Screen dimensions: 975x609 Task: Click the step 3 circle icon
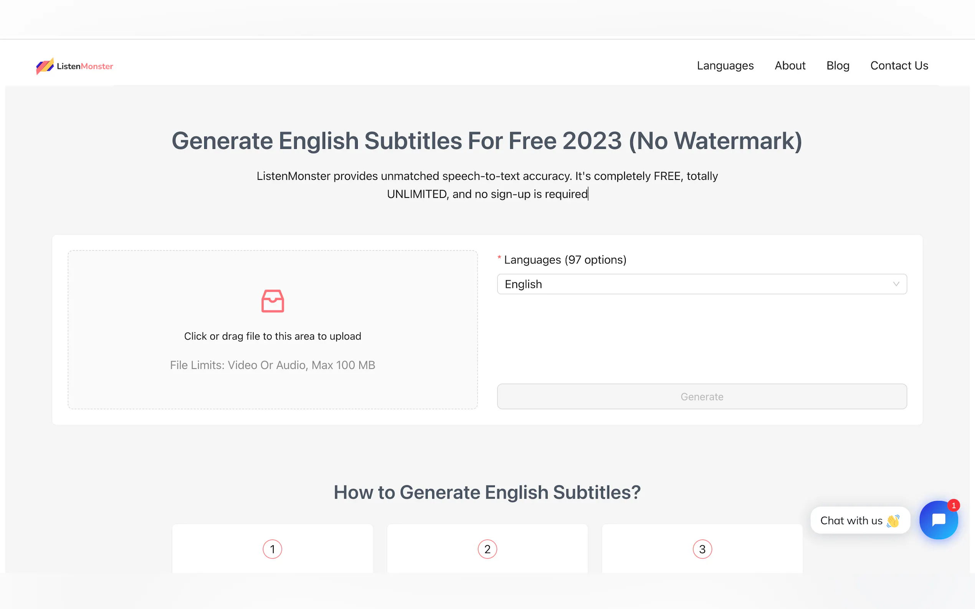702,549
